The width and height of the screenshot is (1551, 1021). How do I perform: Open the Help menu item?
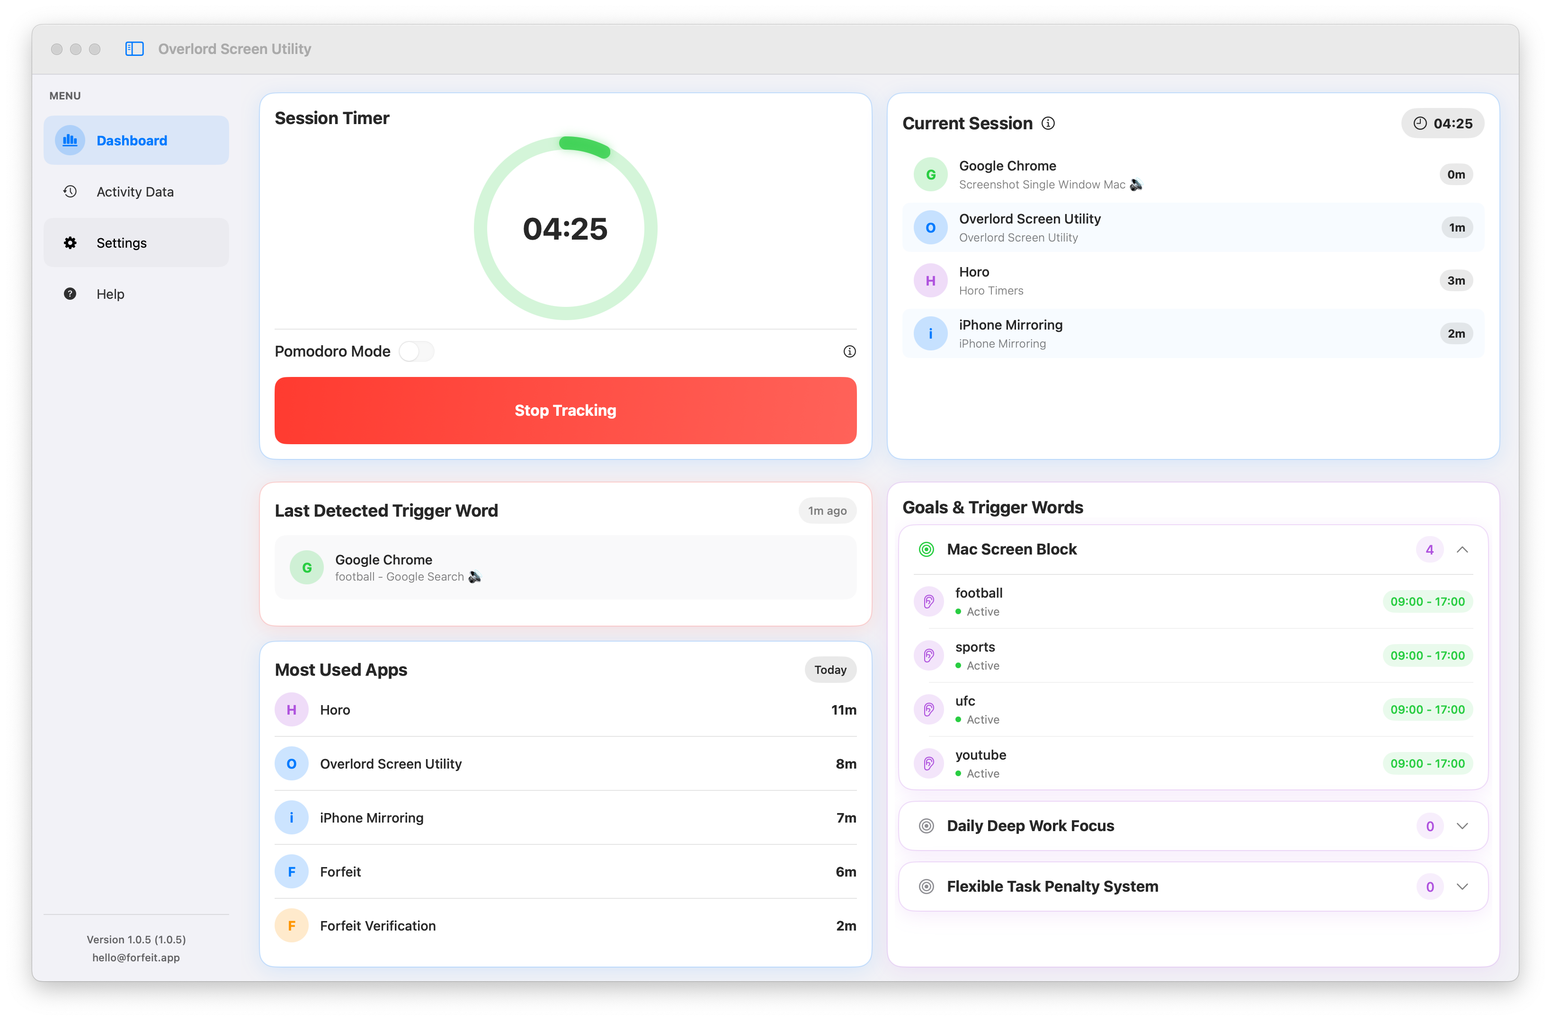tap(136, 294)
